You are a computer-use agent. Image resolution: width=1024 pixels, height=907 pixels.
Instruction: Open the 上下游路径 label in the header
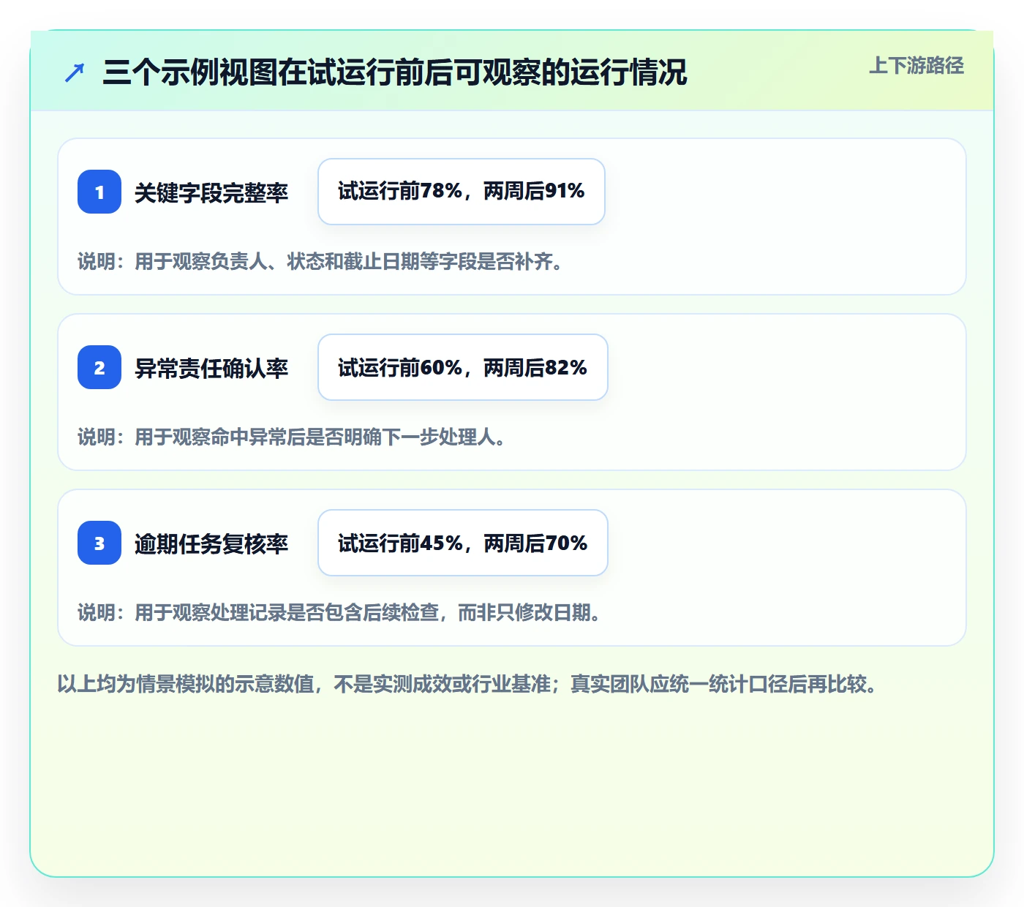[x=916, y=66]
